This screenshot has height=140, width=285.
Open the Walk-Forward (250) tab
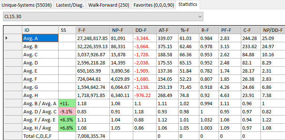tap(109, 5)
